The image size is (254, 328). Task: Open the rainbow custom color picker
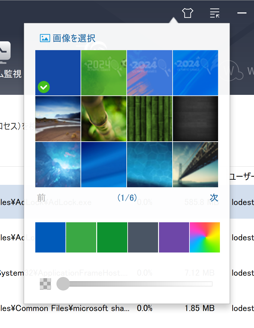[x=205, y=237]
